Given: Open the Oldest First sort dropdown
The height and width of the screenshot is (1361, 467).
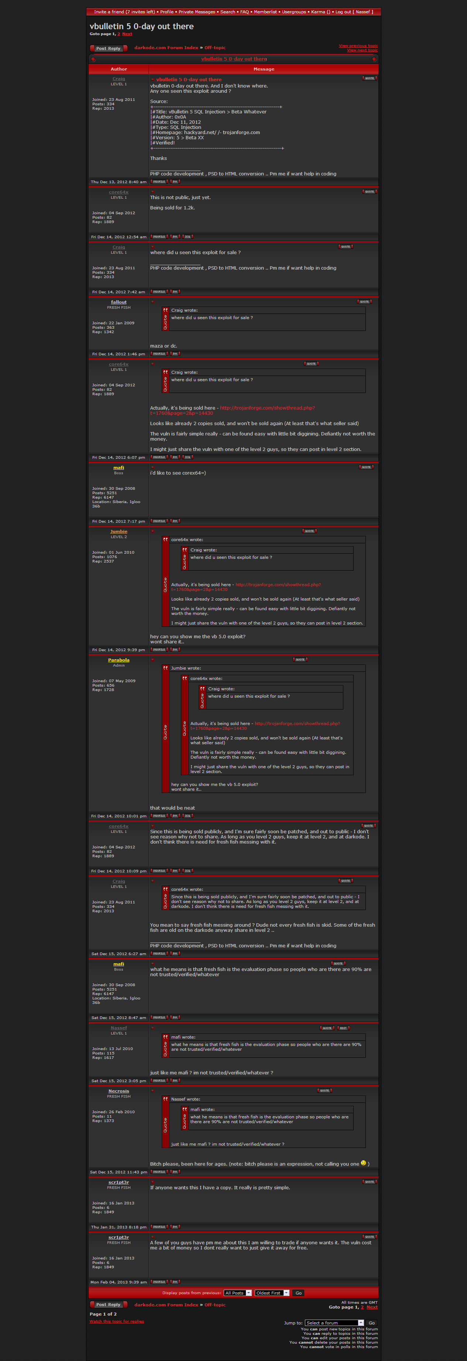Looking at the screenshot, I should [272, 1293].
